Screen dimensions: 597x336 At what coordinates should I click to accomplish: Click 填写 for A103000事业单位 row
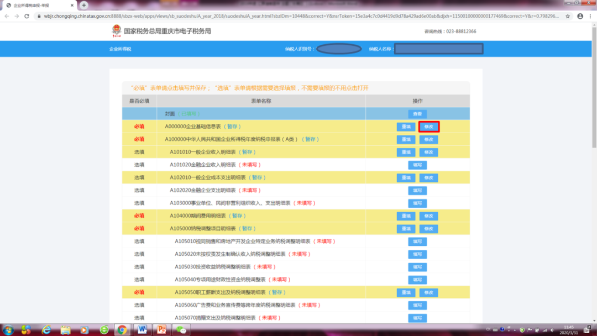(x=417, y=203)
